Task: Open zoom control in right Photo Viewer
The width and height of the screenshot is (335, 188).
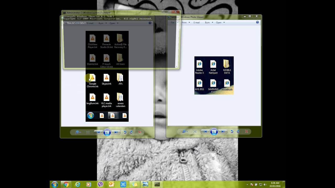Action: 185,132
